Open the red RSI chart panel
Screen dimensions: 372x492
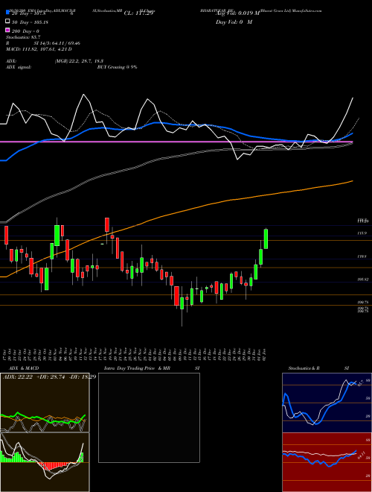(x=327, y=462)
